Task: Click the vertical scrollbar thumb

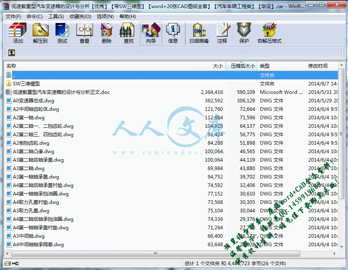Action: point(341,134)
